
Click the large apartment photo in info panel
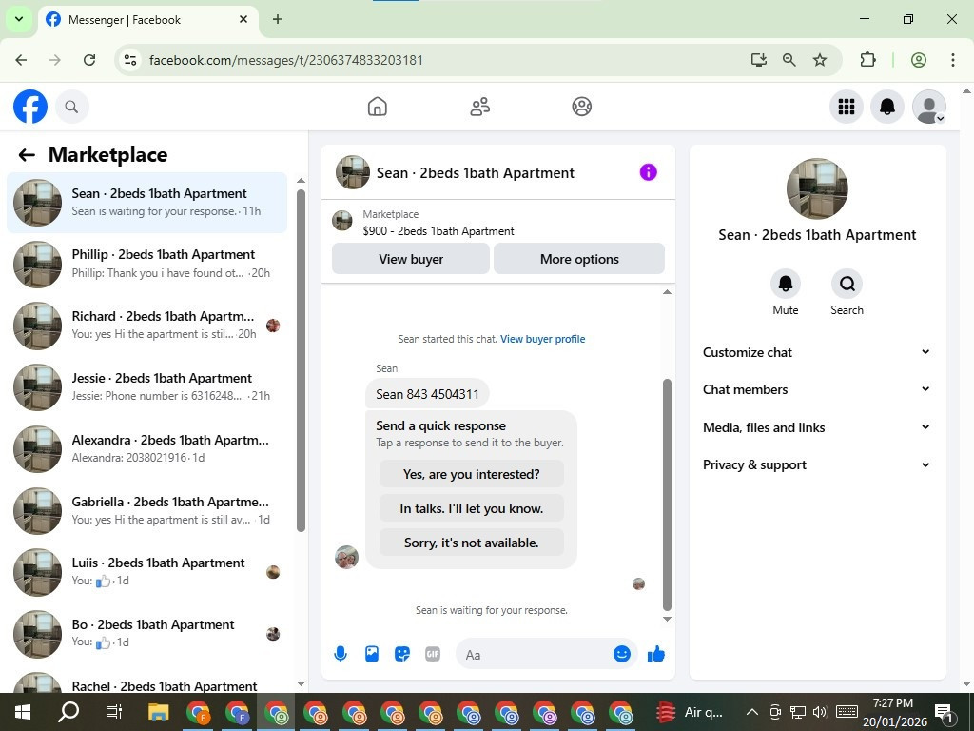click(x=817, y=189)
